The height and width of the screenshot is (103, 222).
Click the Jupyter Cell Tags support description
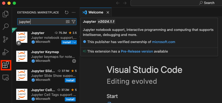54,95
